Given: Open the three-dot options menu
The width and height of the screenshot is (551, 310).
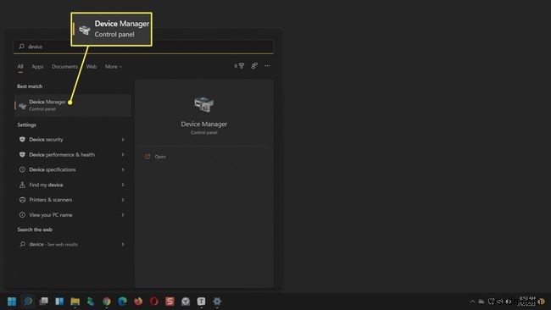Looking at the screenshot, I should [x=267, y=66].
